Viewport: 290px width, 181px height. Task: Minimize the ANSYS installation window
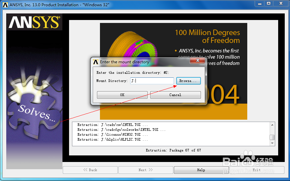260,4
